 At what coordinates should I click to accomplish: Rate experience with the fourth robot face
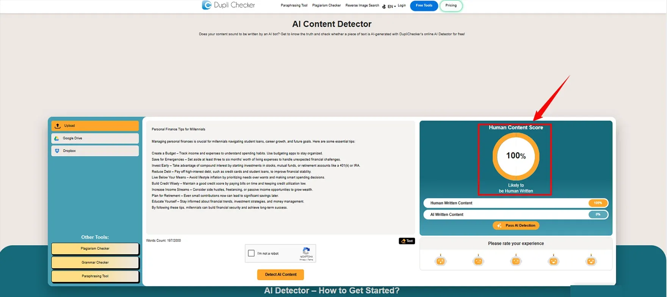(554, 260)
